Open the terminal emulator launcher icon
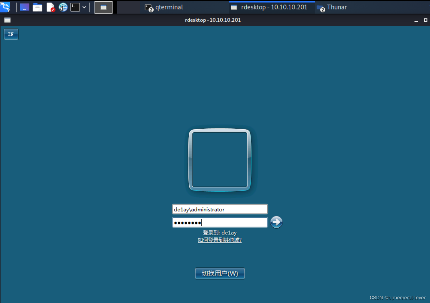Viewport: 430px width, 303px height. [x=75, y=7]
